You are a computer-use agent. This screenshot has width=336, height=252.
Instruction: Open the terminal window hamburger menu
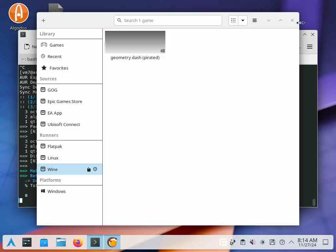(310, 47)
